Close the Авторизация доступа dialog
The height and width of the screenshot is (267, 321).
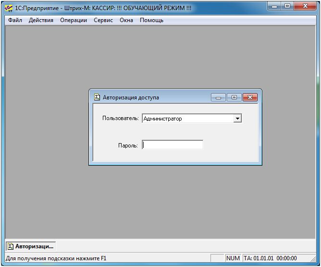tap(250, 97)
